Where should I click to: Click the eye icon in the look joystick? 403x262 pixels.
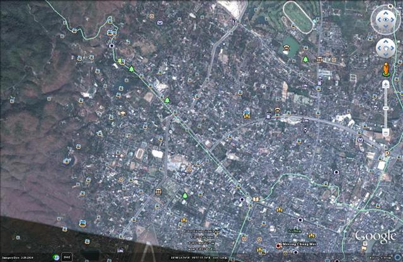(x=386, y=20)
